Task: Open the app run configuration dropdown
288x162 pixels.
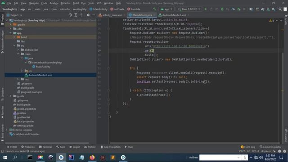Action: pyautogui.click(x=166, y=9)
